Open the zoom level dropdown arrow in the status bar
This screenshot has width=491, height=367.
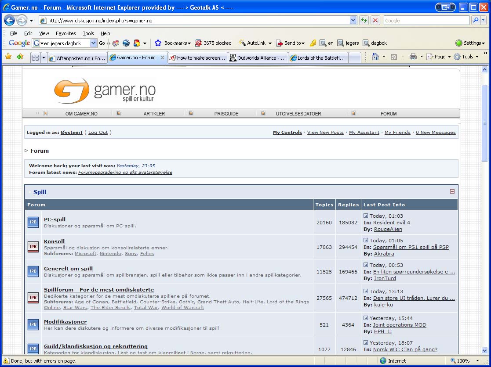point(477,360)
